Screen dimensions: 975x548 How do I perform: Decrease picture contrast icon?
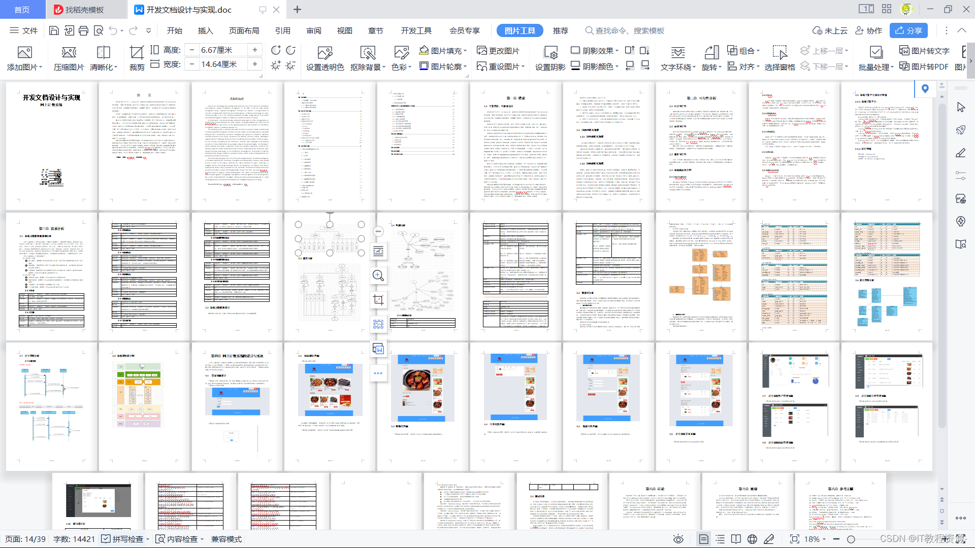291,50
